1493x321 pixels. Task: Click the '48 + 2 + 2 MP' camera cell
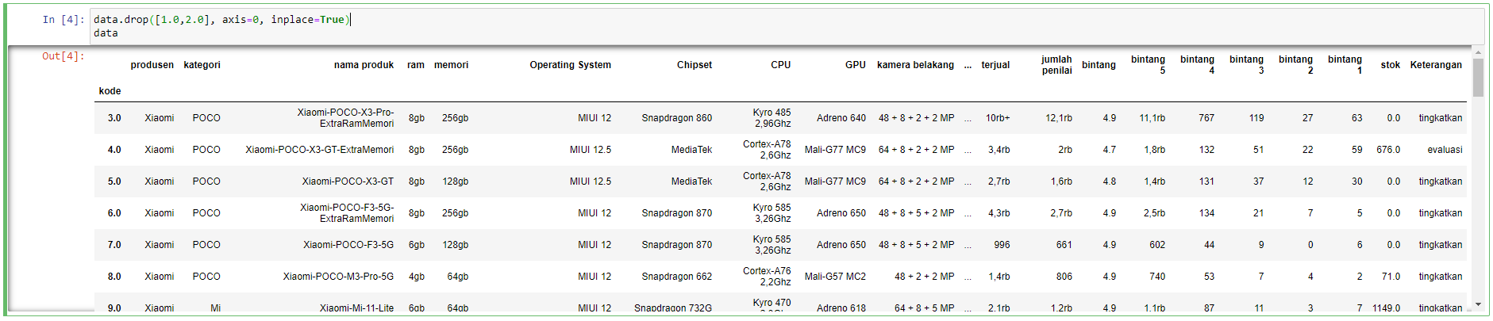(925, 277)
